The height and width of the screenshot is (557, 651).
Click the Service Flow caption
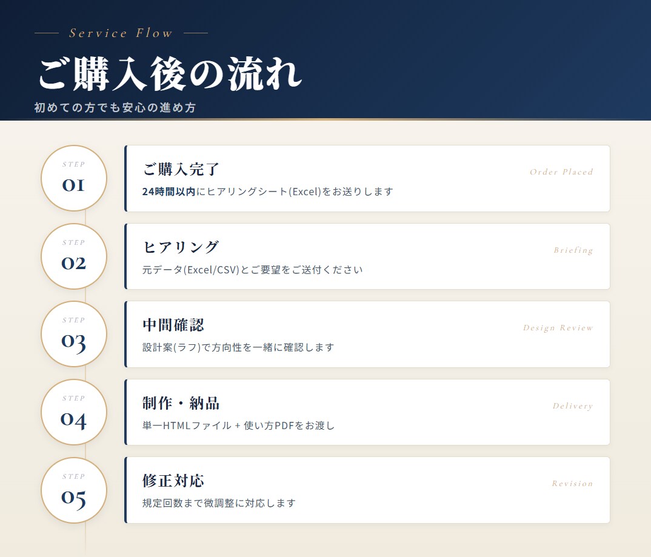click(x=121, y=33)
